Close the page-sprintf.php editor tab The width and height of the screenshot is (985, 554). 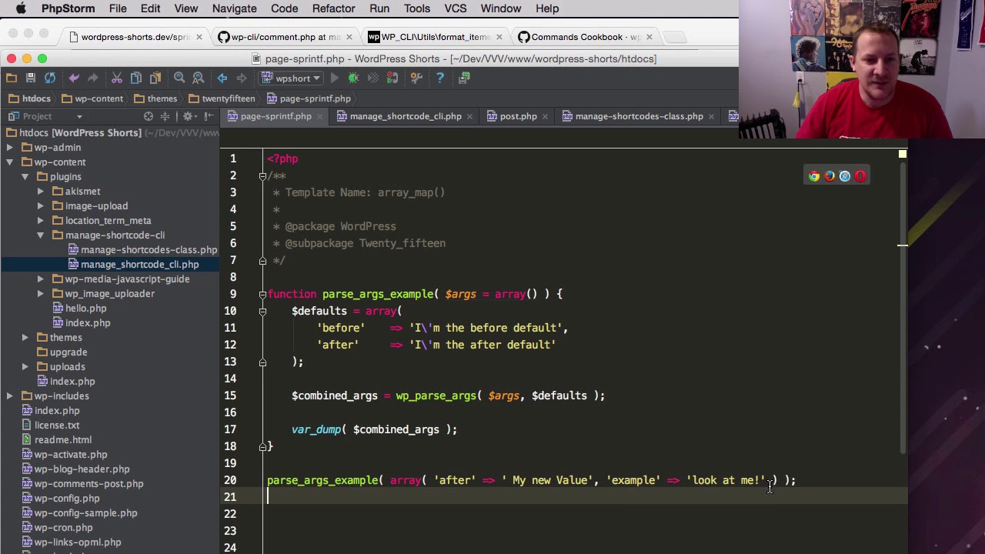pos(319,116)
